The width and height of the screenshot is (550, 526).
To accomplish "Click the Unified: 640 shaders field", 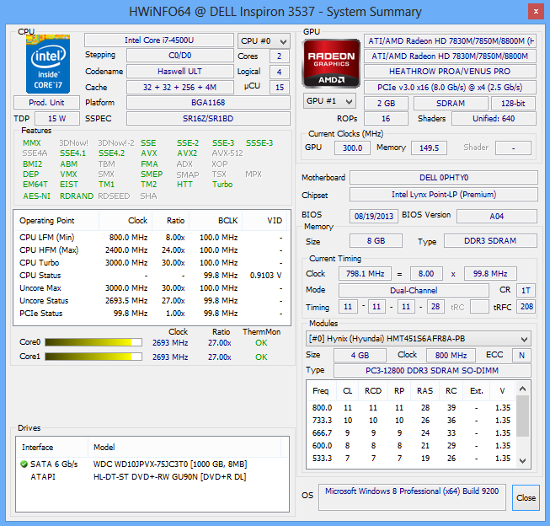I will click(494, 119).
